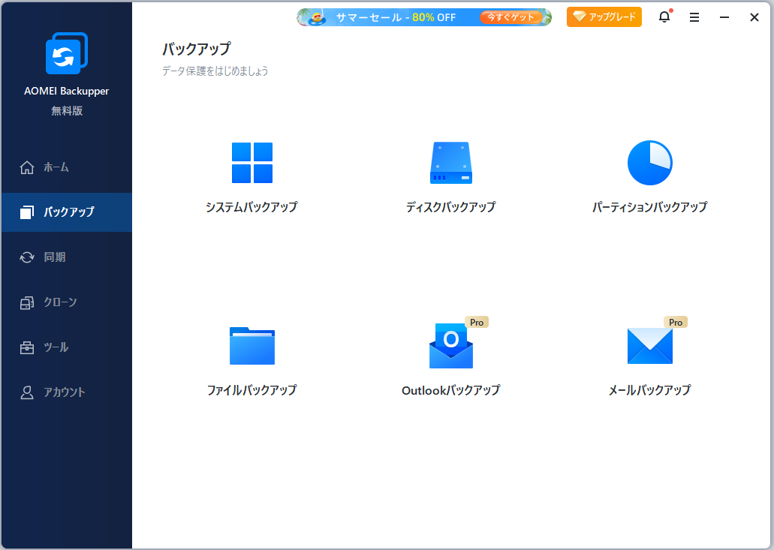This screenshot has height=550, width=774.
Task: Minimize the AOMEI Backupper window
Action: 724,17
